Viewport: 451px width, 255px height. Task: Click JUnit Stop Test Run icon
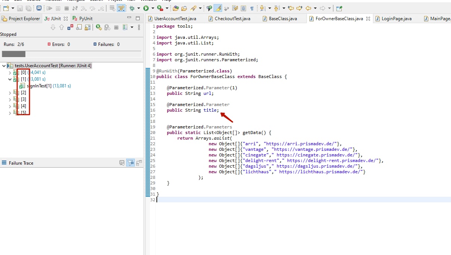(116, 27)
